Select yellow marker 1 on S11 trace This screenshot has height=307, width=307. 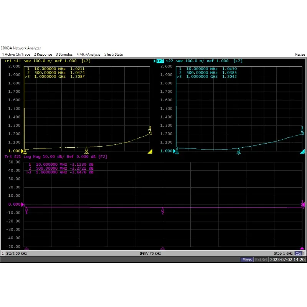pos(25,152)
